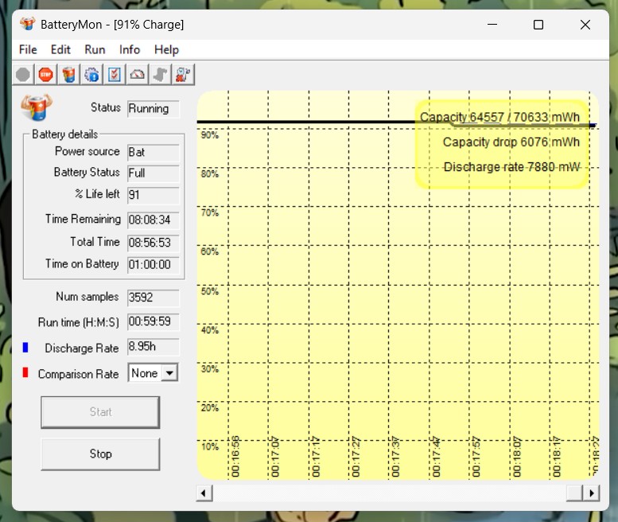The height and width of the screenshot is (522, 618).
Task: Click the graph scrollbar right arrow
Action: coord(592,493)
